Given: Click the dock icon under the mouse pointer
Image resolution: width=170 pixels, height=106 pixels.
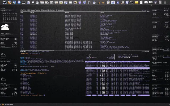Looking at the screenshot, I should 151,2.
